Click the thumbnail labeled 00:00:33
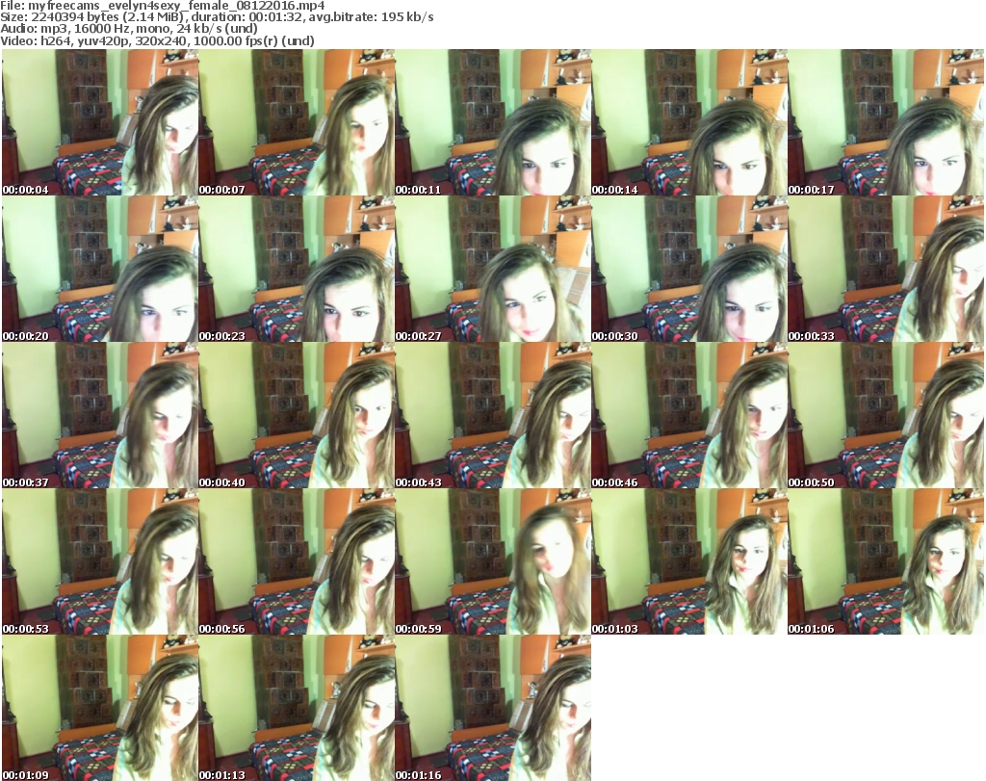This screenshot has width=986, height=781. 886,270
